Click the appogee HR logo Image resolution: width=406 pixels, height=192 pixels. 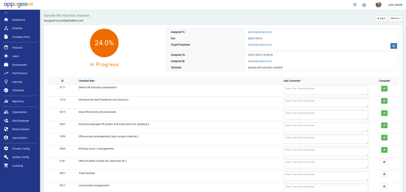point(19,4)
